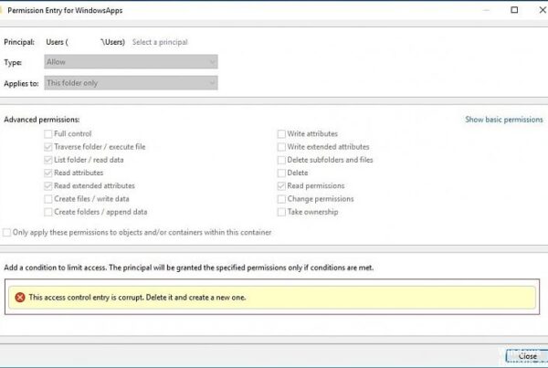Check Write extended attributes checkbox

click(x=281, y=147)
